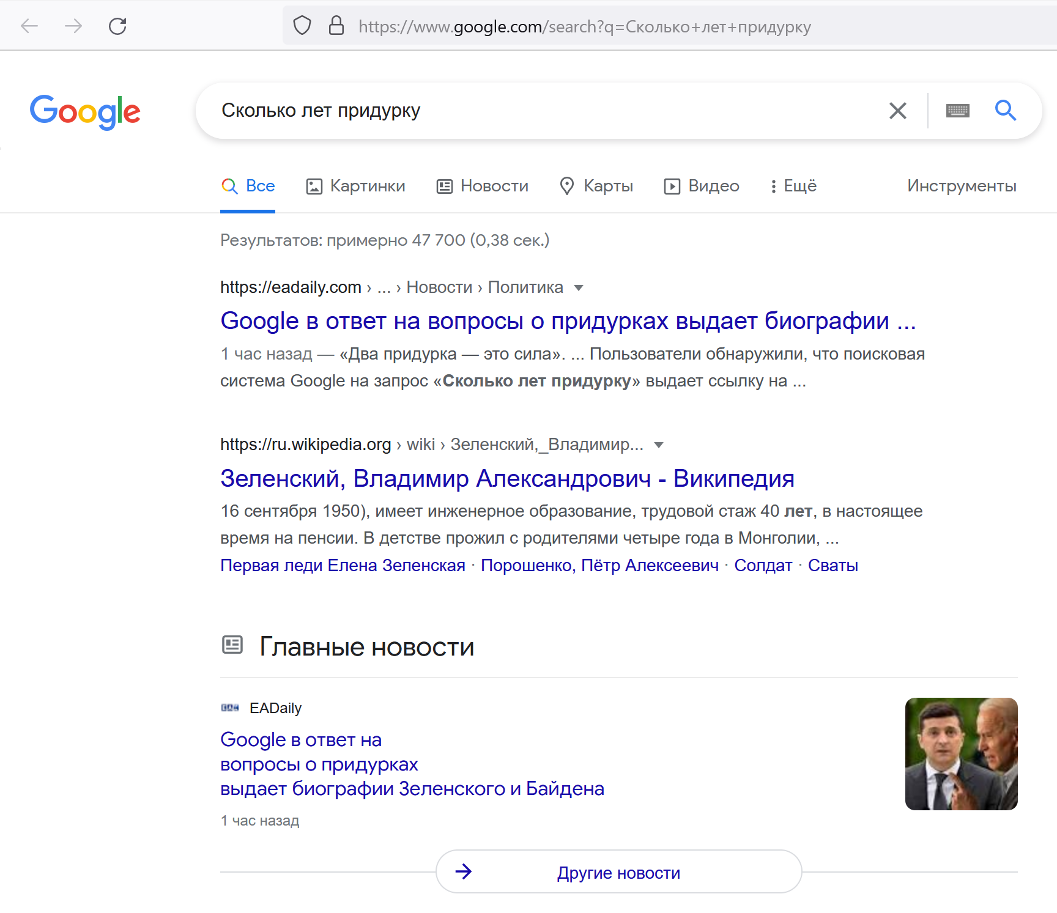
Task: Open the Солдат sitelink
Action: [x=763, y=566]
